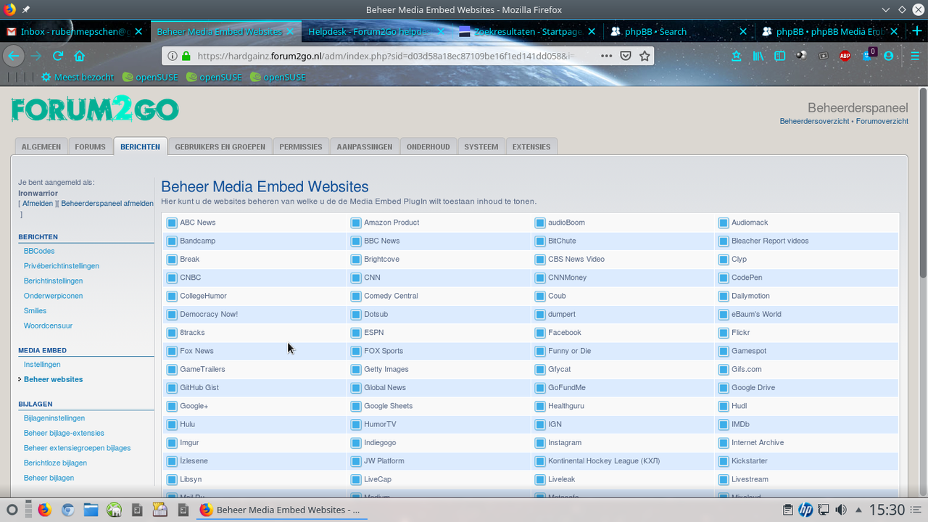Toggle the ABC News checkbox
The height and width of the screenshot is (522, 928).
172,223
